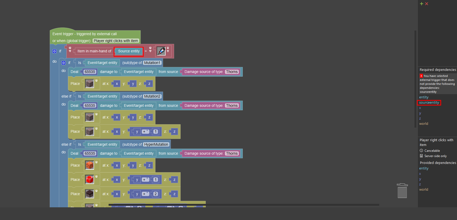The height and width of the screenshot is (220, 457).
Task: Select the 'Item in main-hand of' block
Action: (x=94, y=51)
